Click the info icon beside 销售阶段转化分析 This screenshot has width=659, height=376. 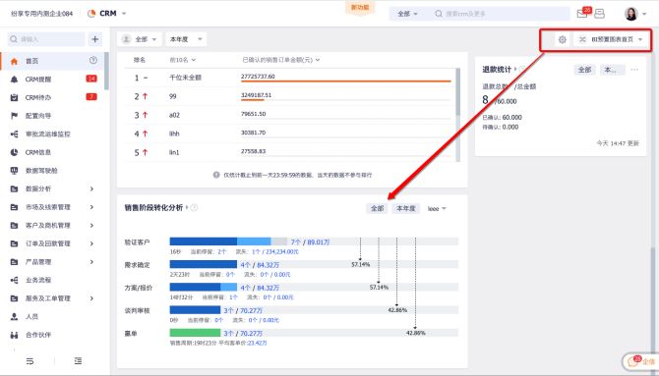pyautogui.click(x=194, y=208)
